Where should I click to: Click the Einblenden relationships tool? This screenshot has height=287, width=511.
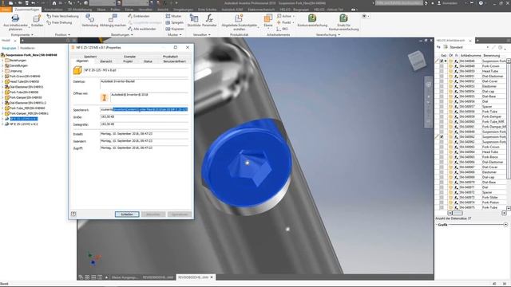click(138, 16)
